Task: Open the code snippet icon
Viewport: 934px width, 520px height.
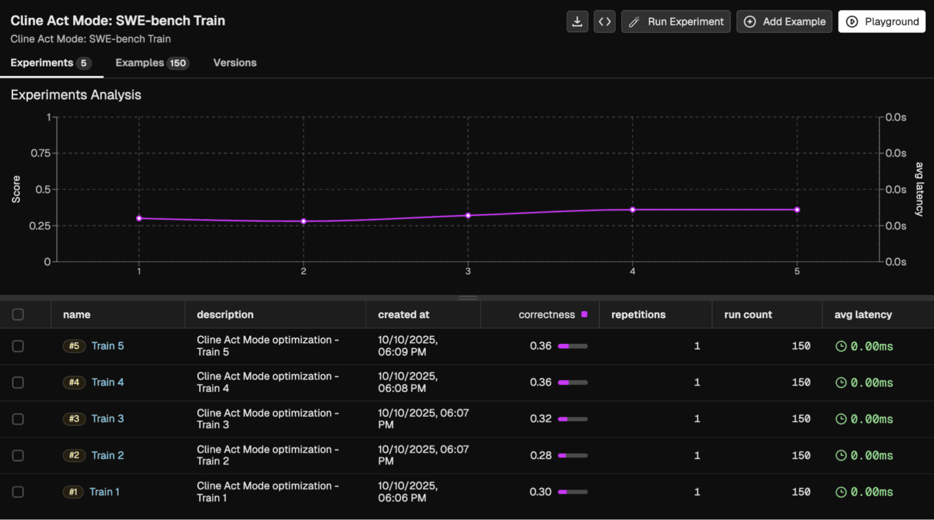Action: coord(604,21)
